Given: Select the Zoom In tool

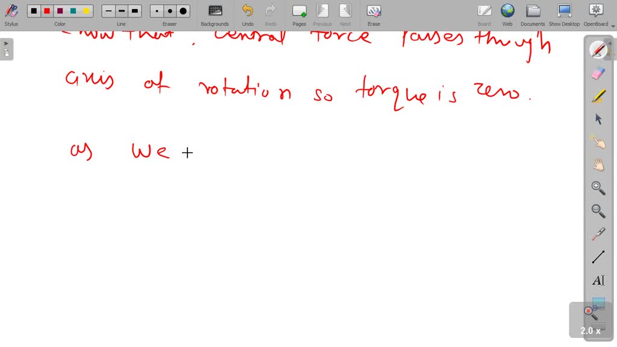Looking at the screenshot, I should [x=598, y=188].
